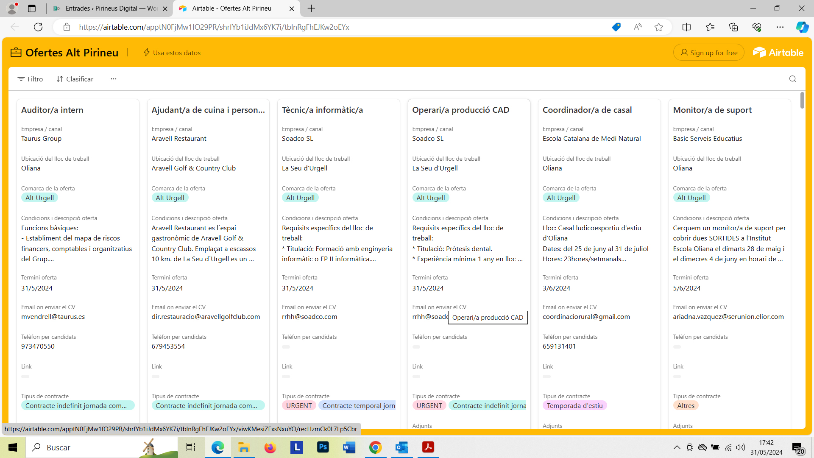Viewport: 814px width, 458px height.
Task: Open browser Settings and more menu
Action: point(780,27)
